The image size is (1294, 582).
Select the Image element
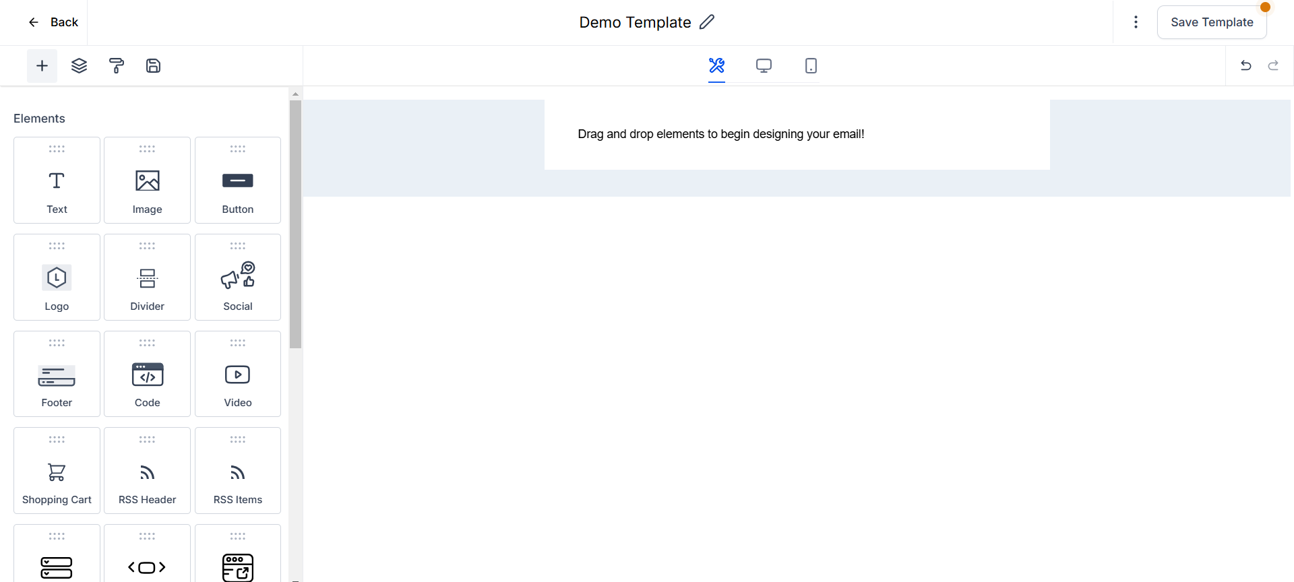(x=147, y=181)
